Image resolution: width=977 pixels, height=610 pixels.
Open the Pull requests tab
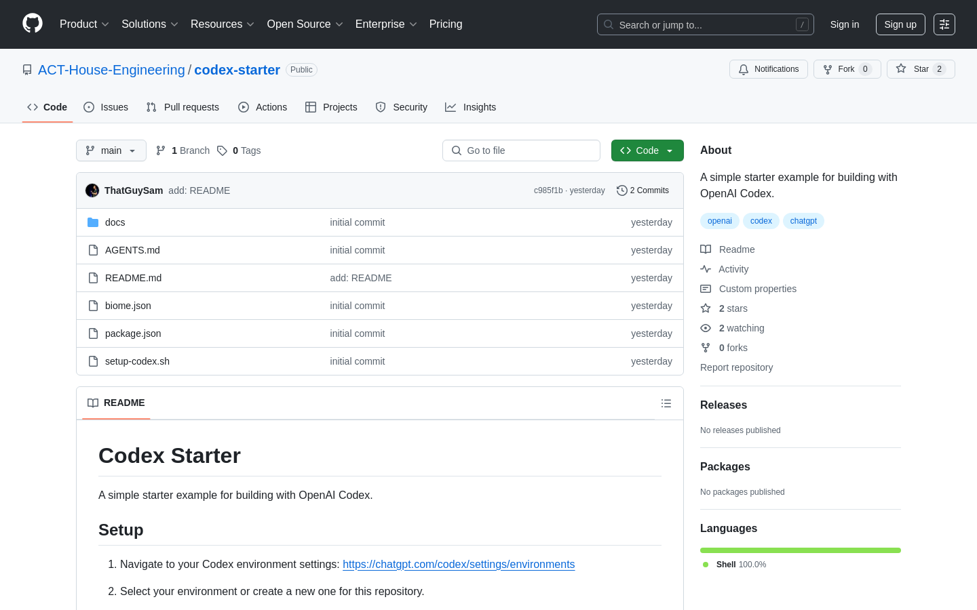[183, 107]
